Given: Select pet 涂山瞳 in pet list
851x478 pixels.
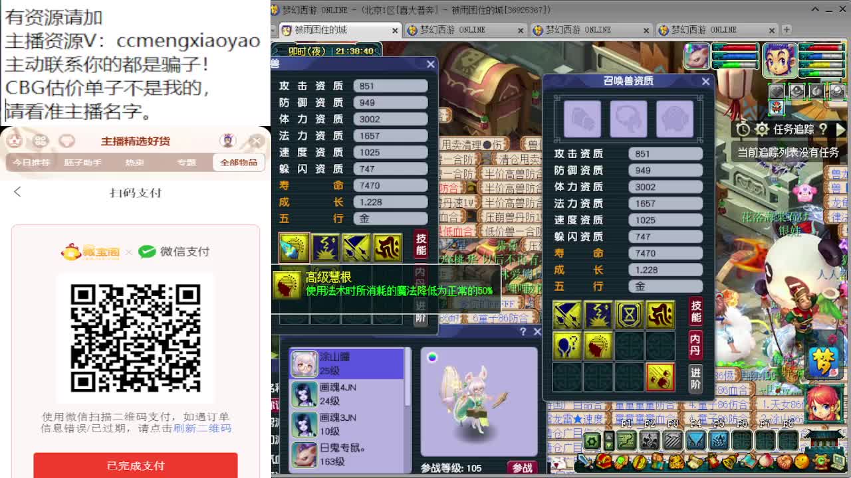Looking at the screenshot, I should pos(347,363).
